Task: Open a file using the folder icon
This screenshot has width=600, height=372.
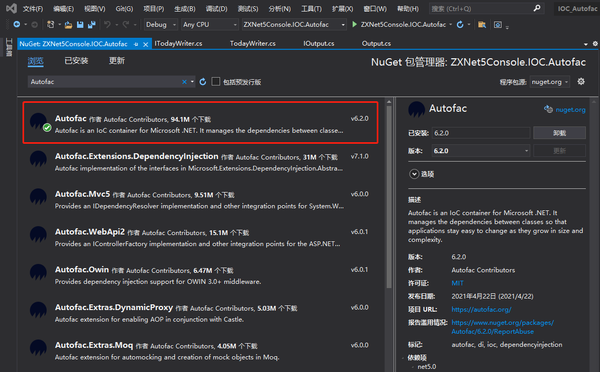Action: (69, 25)
